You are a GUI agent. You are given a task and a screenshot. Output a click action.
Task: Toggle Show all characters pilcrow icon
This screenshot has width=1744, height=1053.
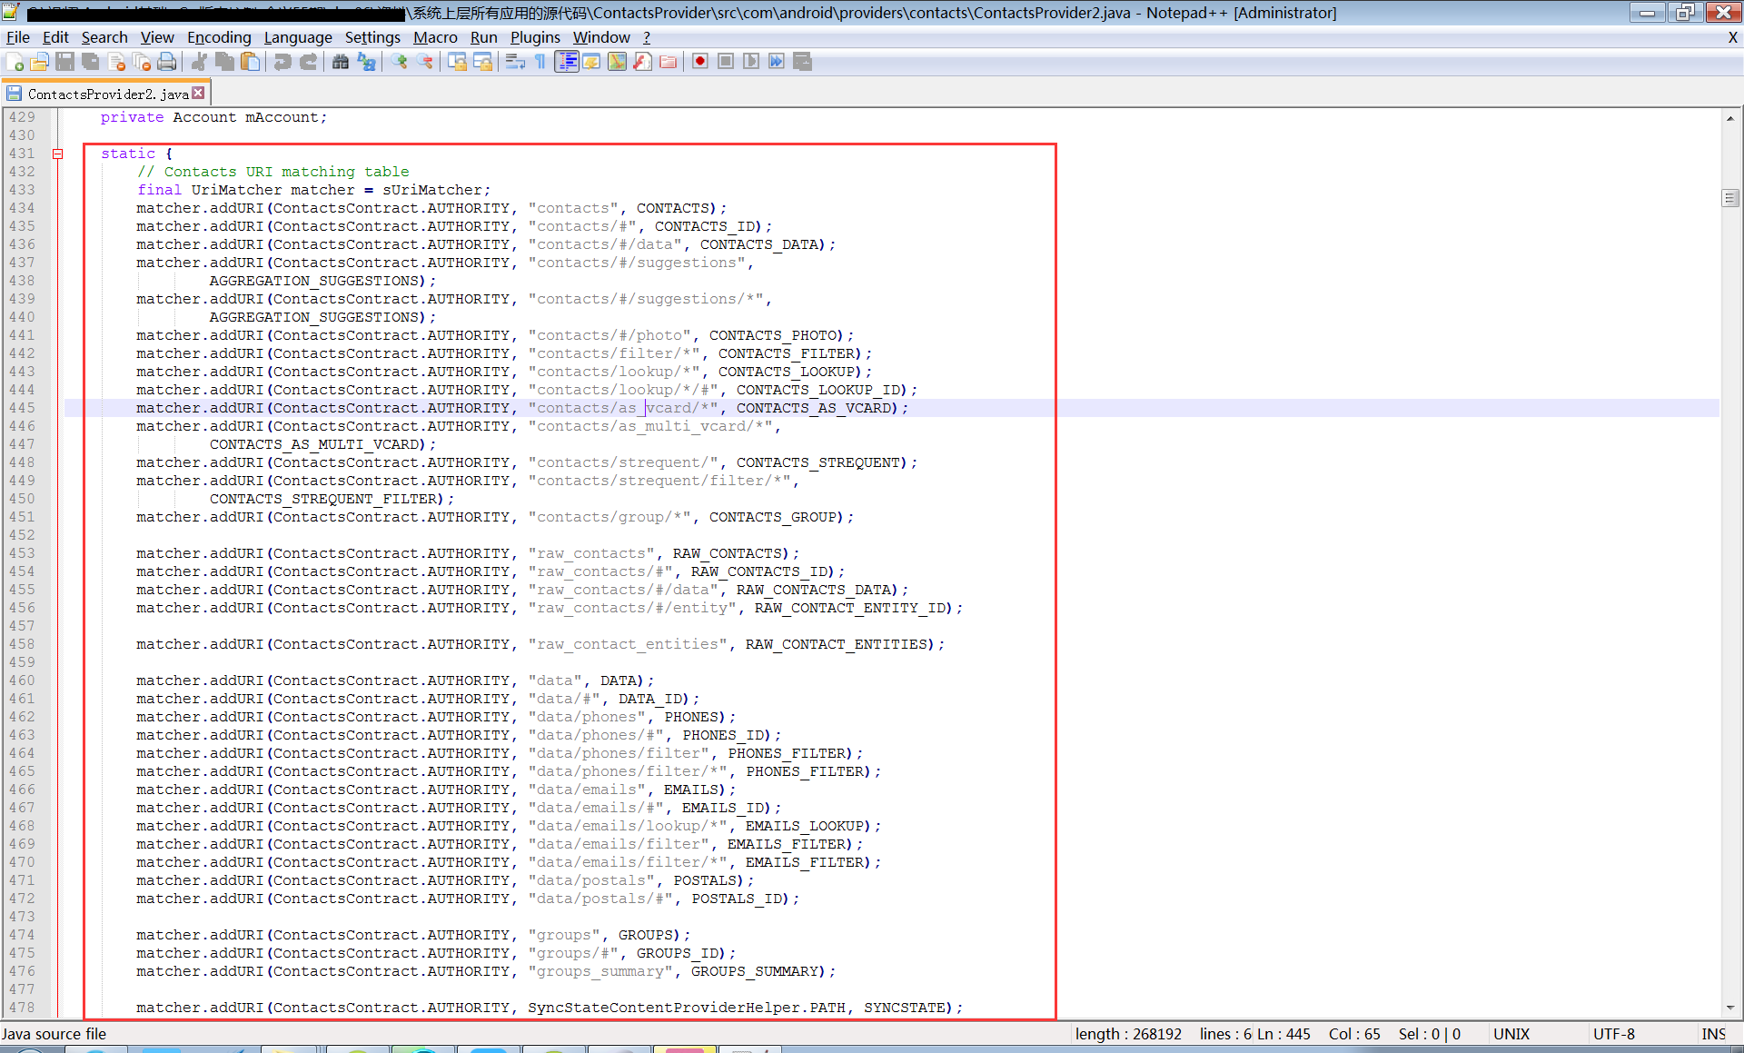540,62
